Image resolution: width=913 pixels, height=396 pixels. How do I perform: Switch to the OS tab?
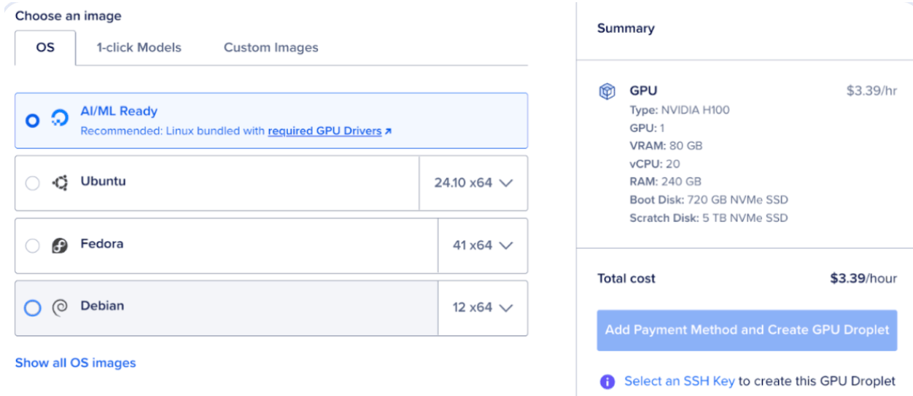tap(45, 48)
